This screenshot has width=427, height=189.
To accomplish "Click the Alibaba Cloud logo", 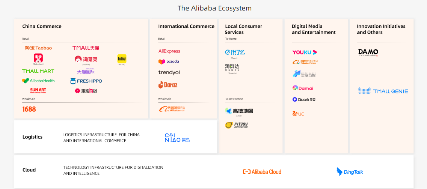I will click(262, 172).
